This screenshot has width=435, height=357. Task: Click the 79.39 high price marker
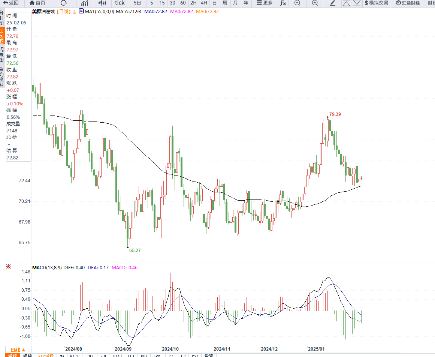[x=335, y=114]
